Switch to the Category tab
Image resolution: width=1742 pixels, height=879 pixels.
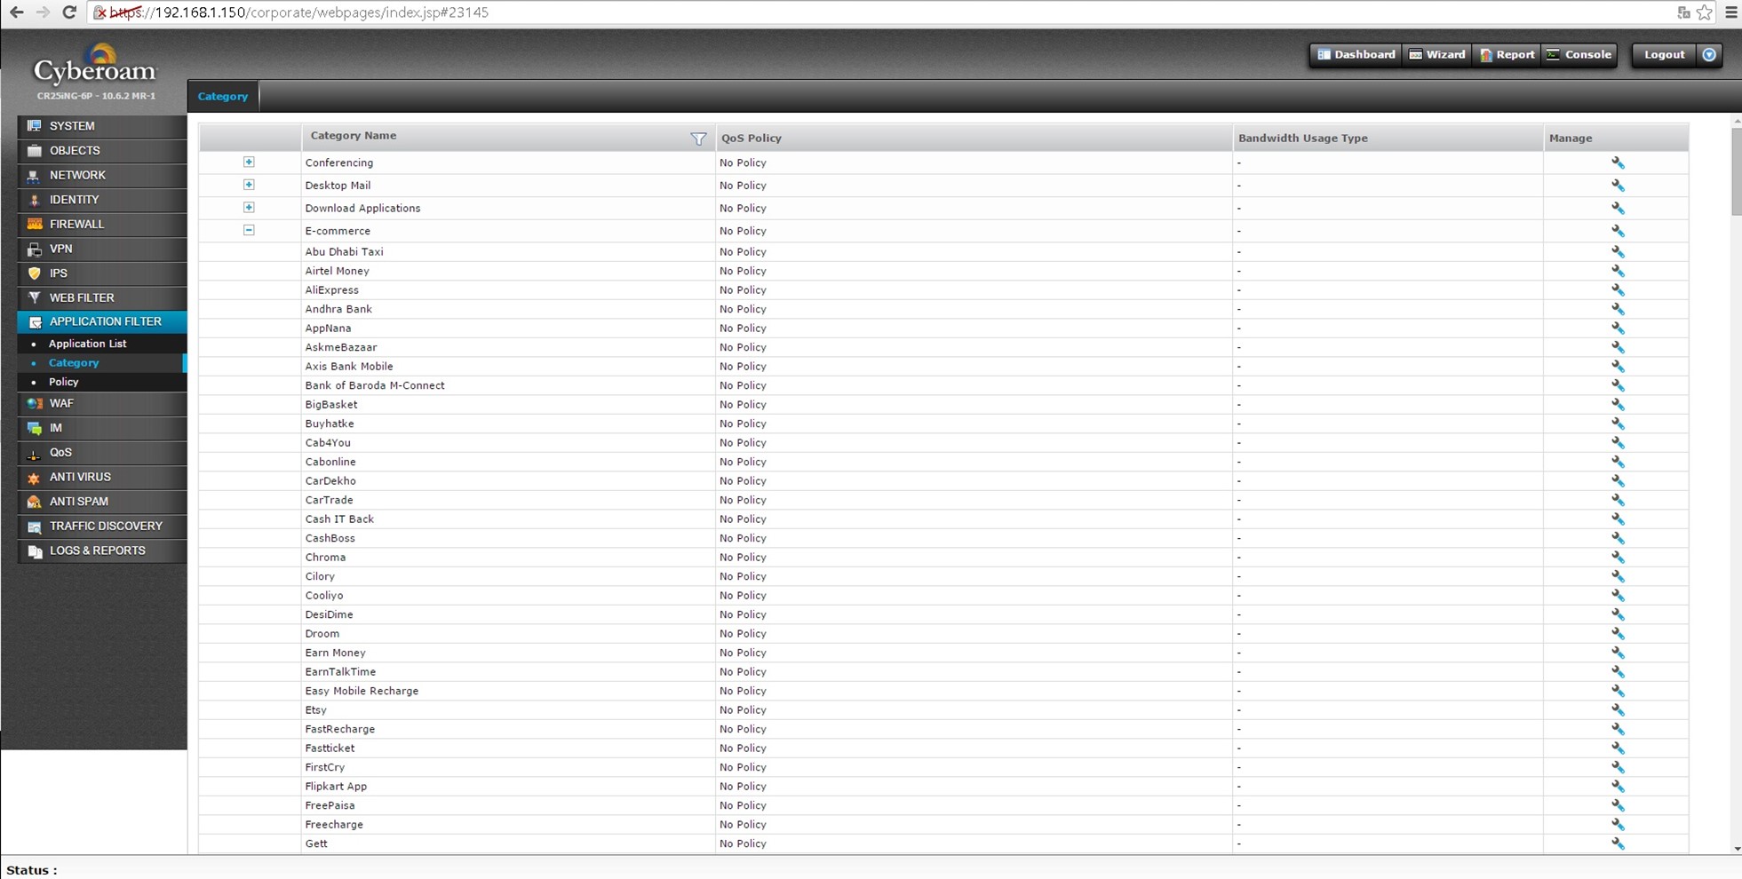click(x=223, y=96)
